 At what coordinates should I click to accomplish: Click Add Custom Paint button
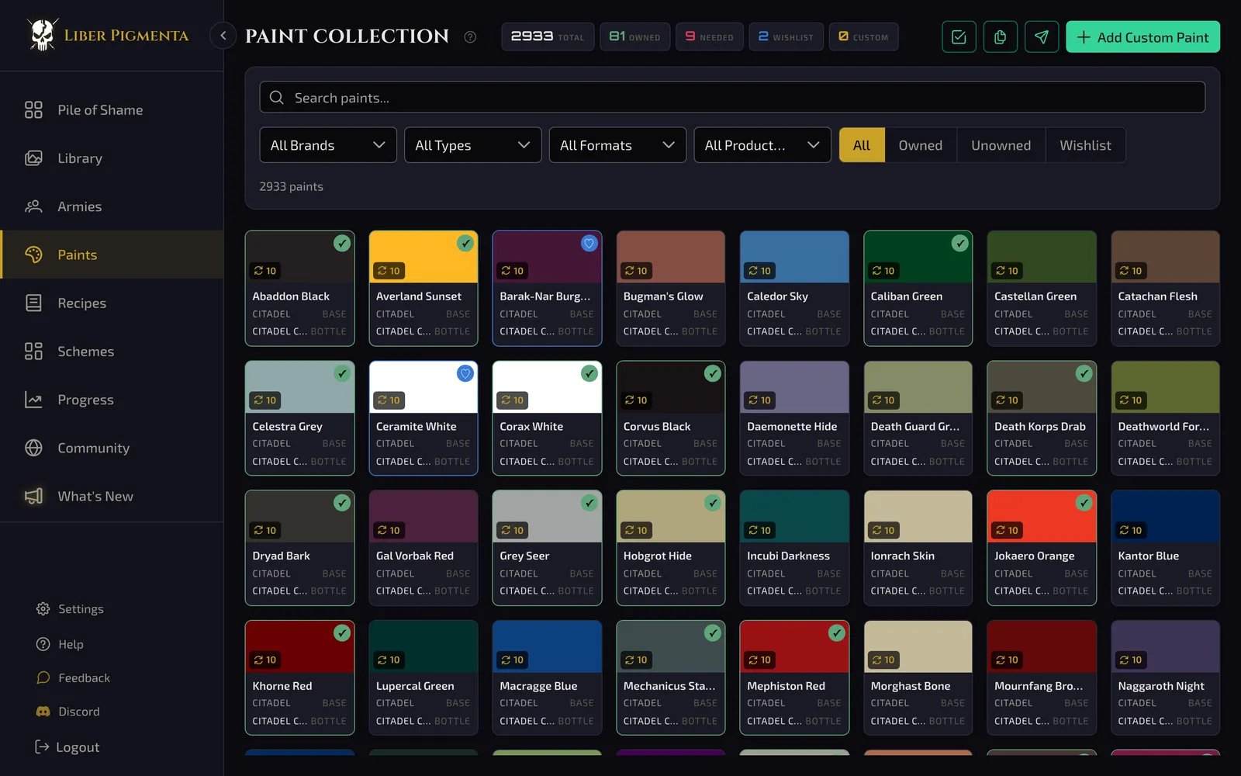point(1142,37)
